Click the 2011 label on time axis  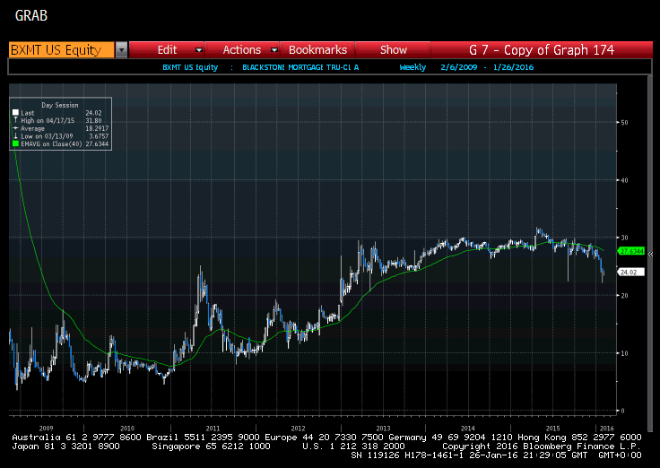213,429
